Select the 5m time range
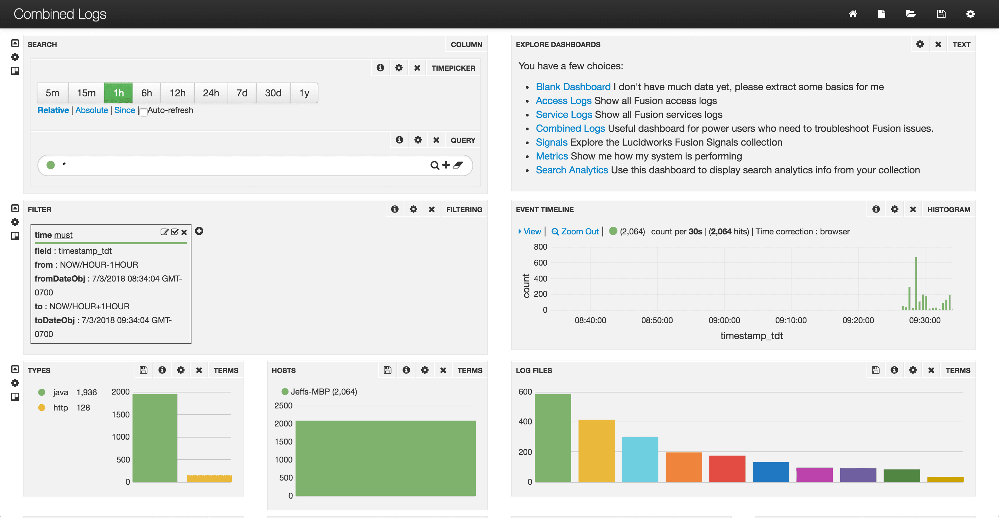The height and width of the screenshot is (518, 999). tap(52, 93)
